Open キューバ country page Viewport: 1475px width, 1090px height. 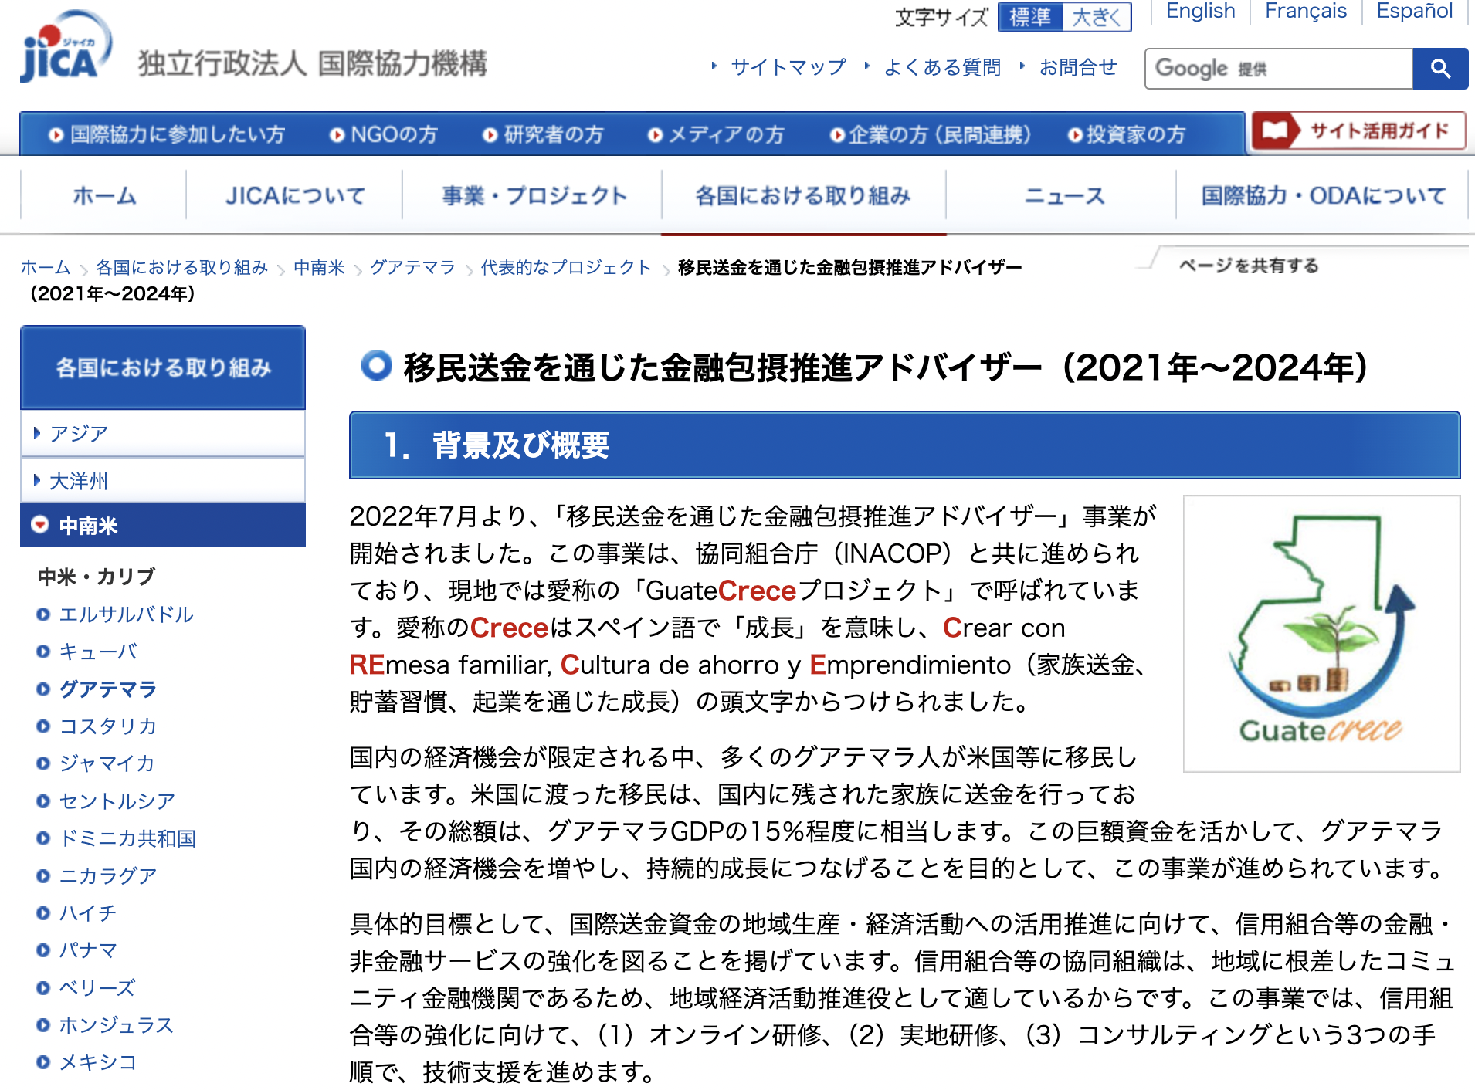coord(98,652)
